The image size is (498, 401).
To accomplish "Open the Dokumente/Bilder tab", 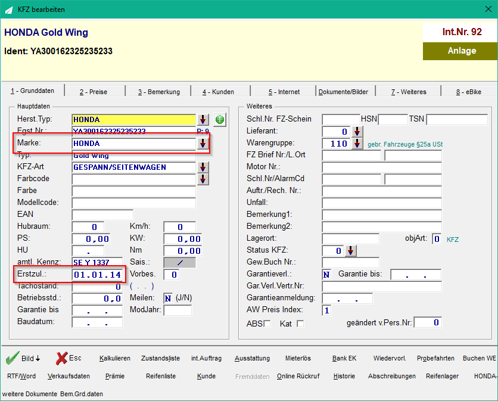I will (343, 92).
